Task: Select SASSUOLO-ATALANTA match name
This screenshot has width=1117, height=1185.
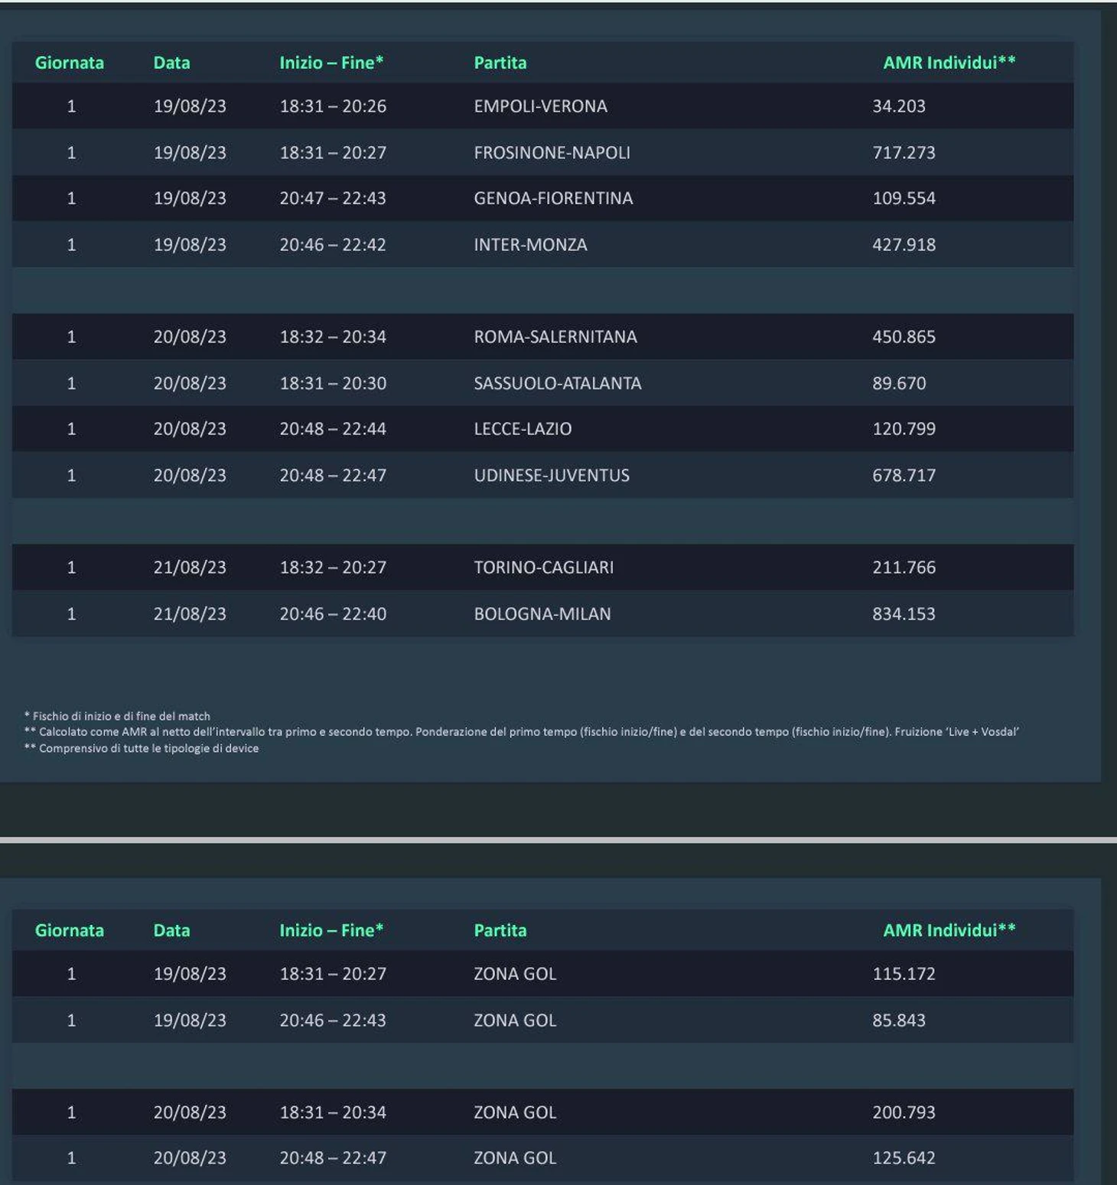Action: click(558, 383)
